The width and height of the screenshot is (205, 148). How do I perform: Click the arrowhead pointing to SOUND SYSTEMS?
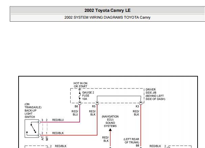point(110,130)
